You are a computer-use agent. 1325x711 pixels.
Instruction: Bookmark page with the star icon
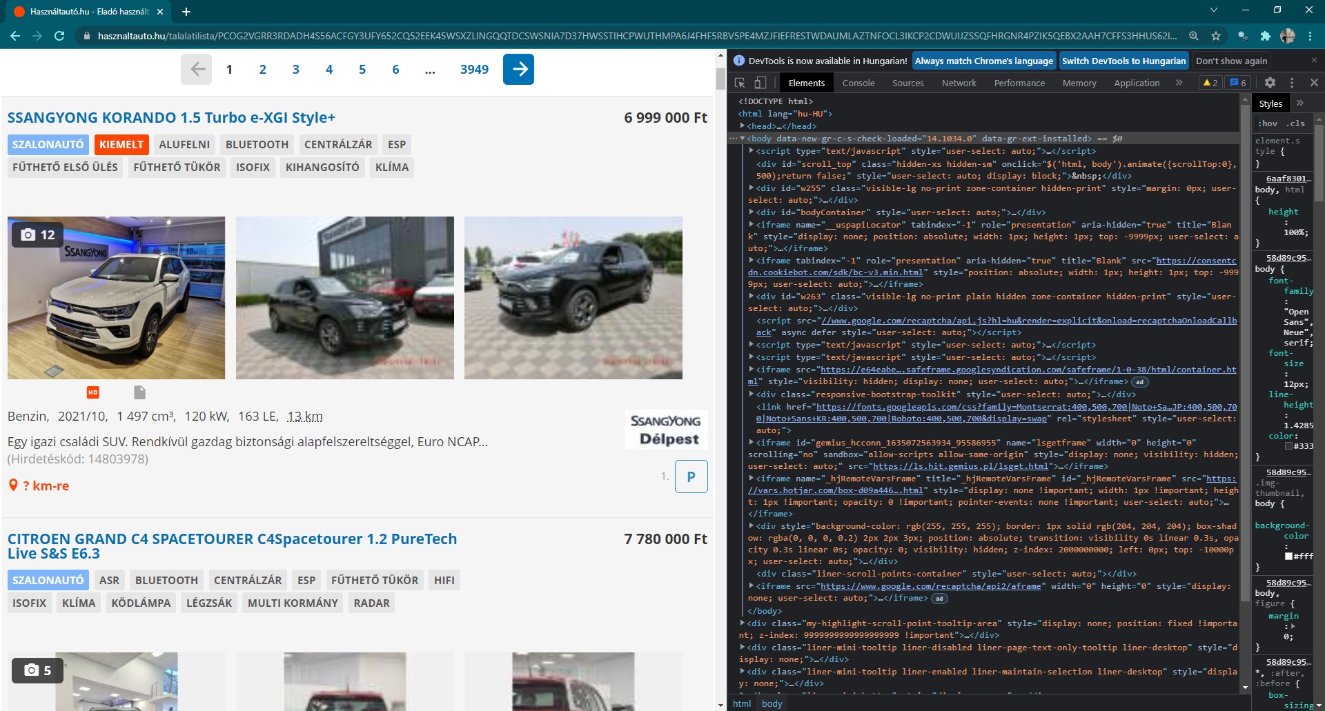1216,36
